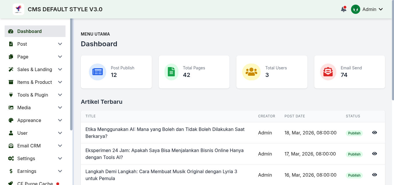View the Etika Menggunakan AI article eye icon
Screen dimensions: 394x185
pos(374,133)
